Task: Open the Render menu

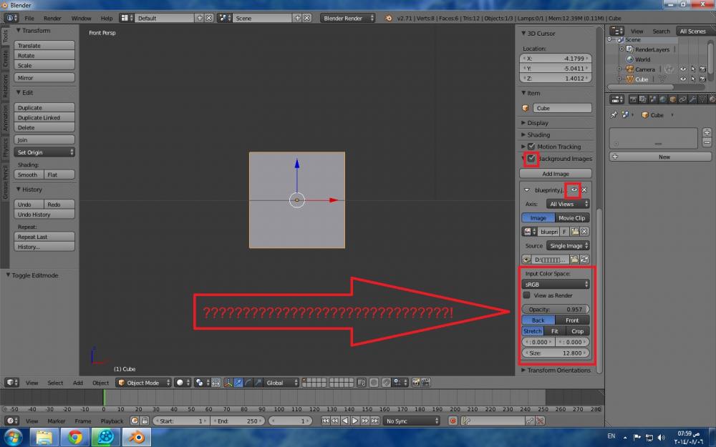Action: (52, 18)
